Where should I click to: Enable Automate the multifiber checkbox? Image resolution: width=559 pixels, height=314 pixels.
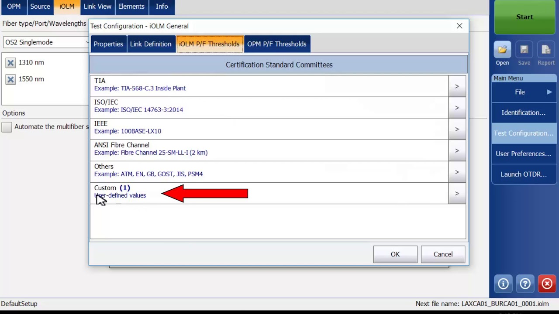7,127
